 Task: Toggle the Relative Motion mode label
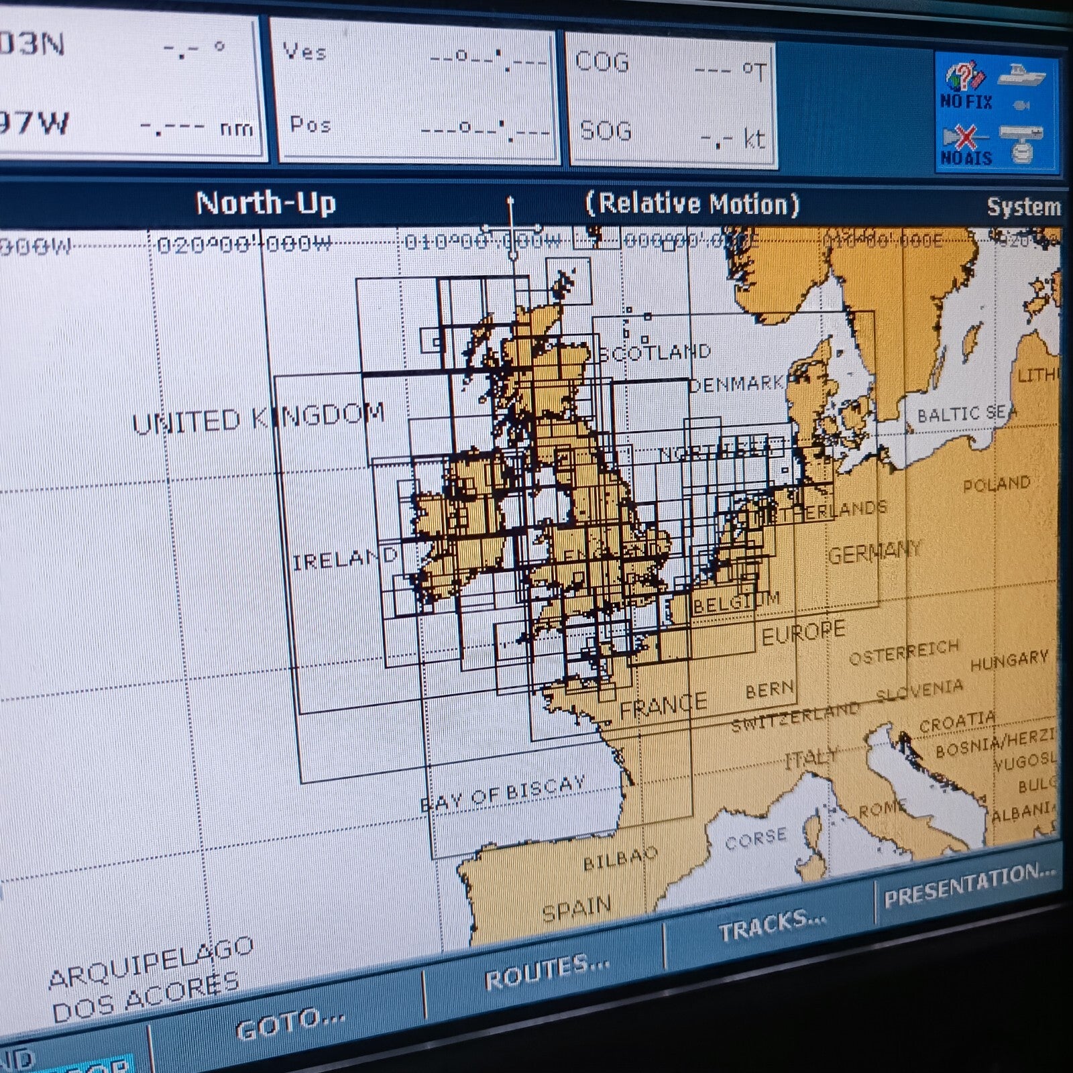point(692,204)
